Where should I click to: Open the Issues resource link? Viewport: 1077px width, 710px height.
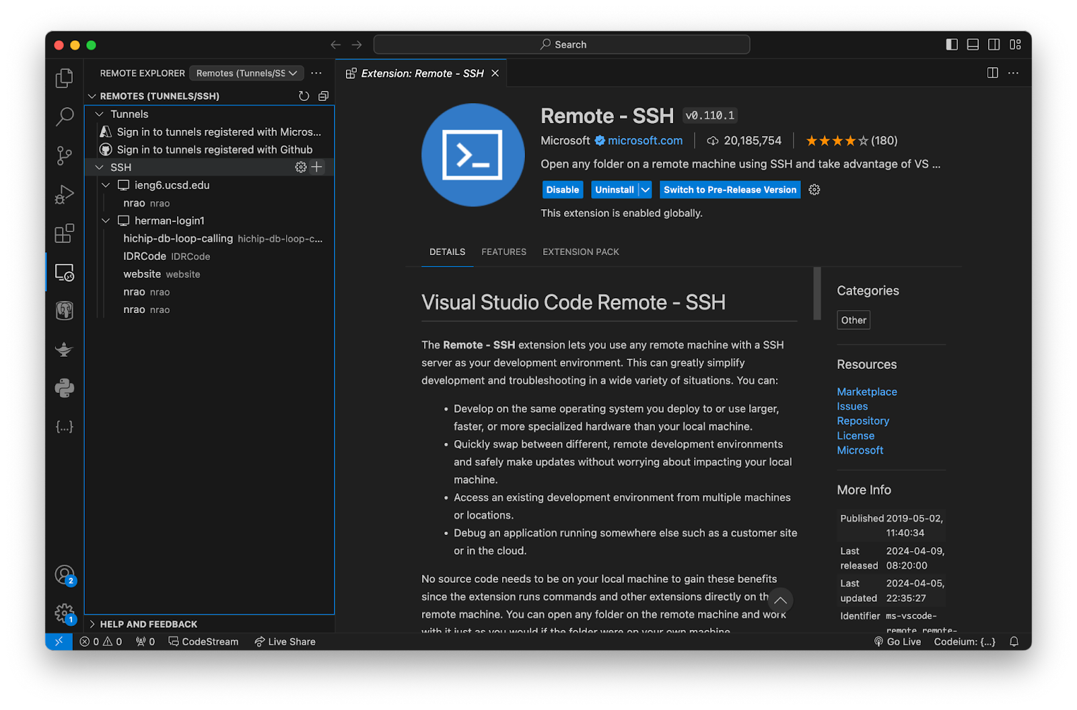coord(852,406)
